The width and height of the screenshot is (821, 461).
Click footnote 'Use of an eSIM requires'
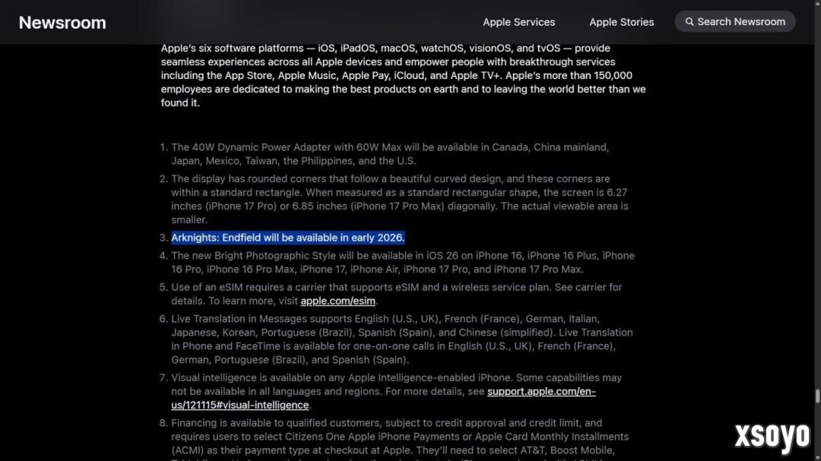coord(396,294)
